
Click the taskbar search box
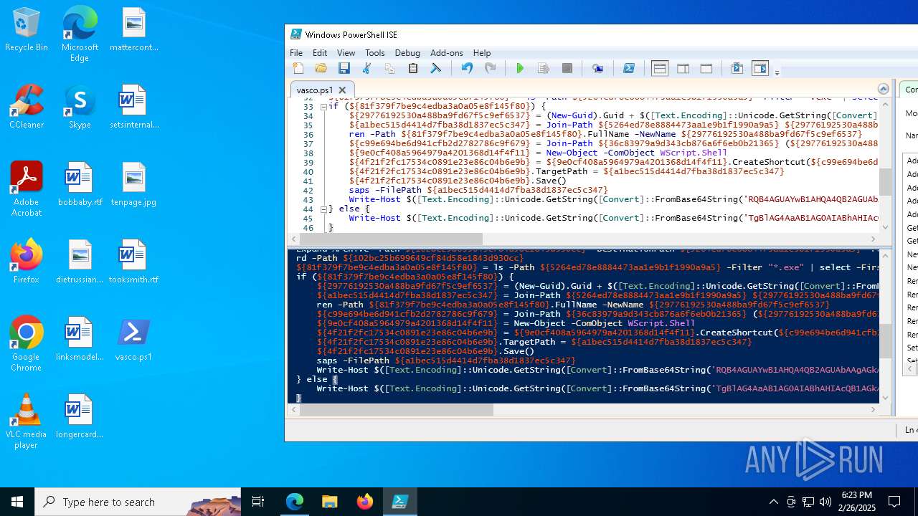tap(138, 502)
